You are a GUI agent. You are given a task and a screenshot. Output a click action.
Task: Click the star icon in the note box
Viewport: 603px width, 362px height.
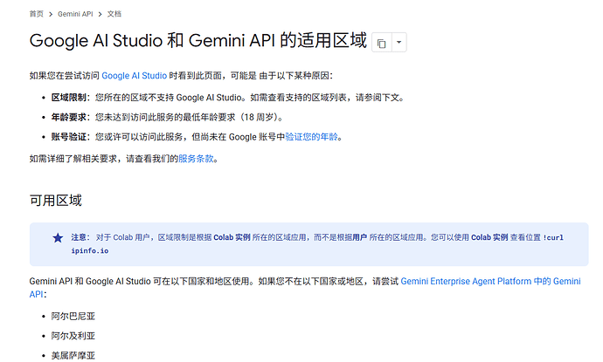pos(58,238)
